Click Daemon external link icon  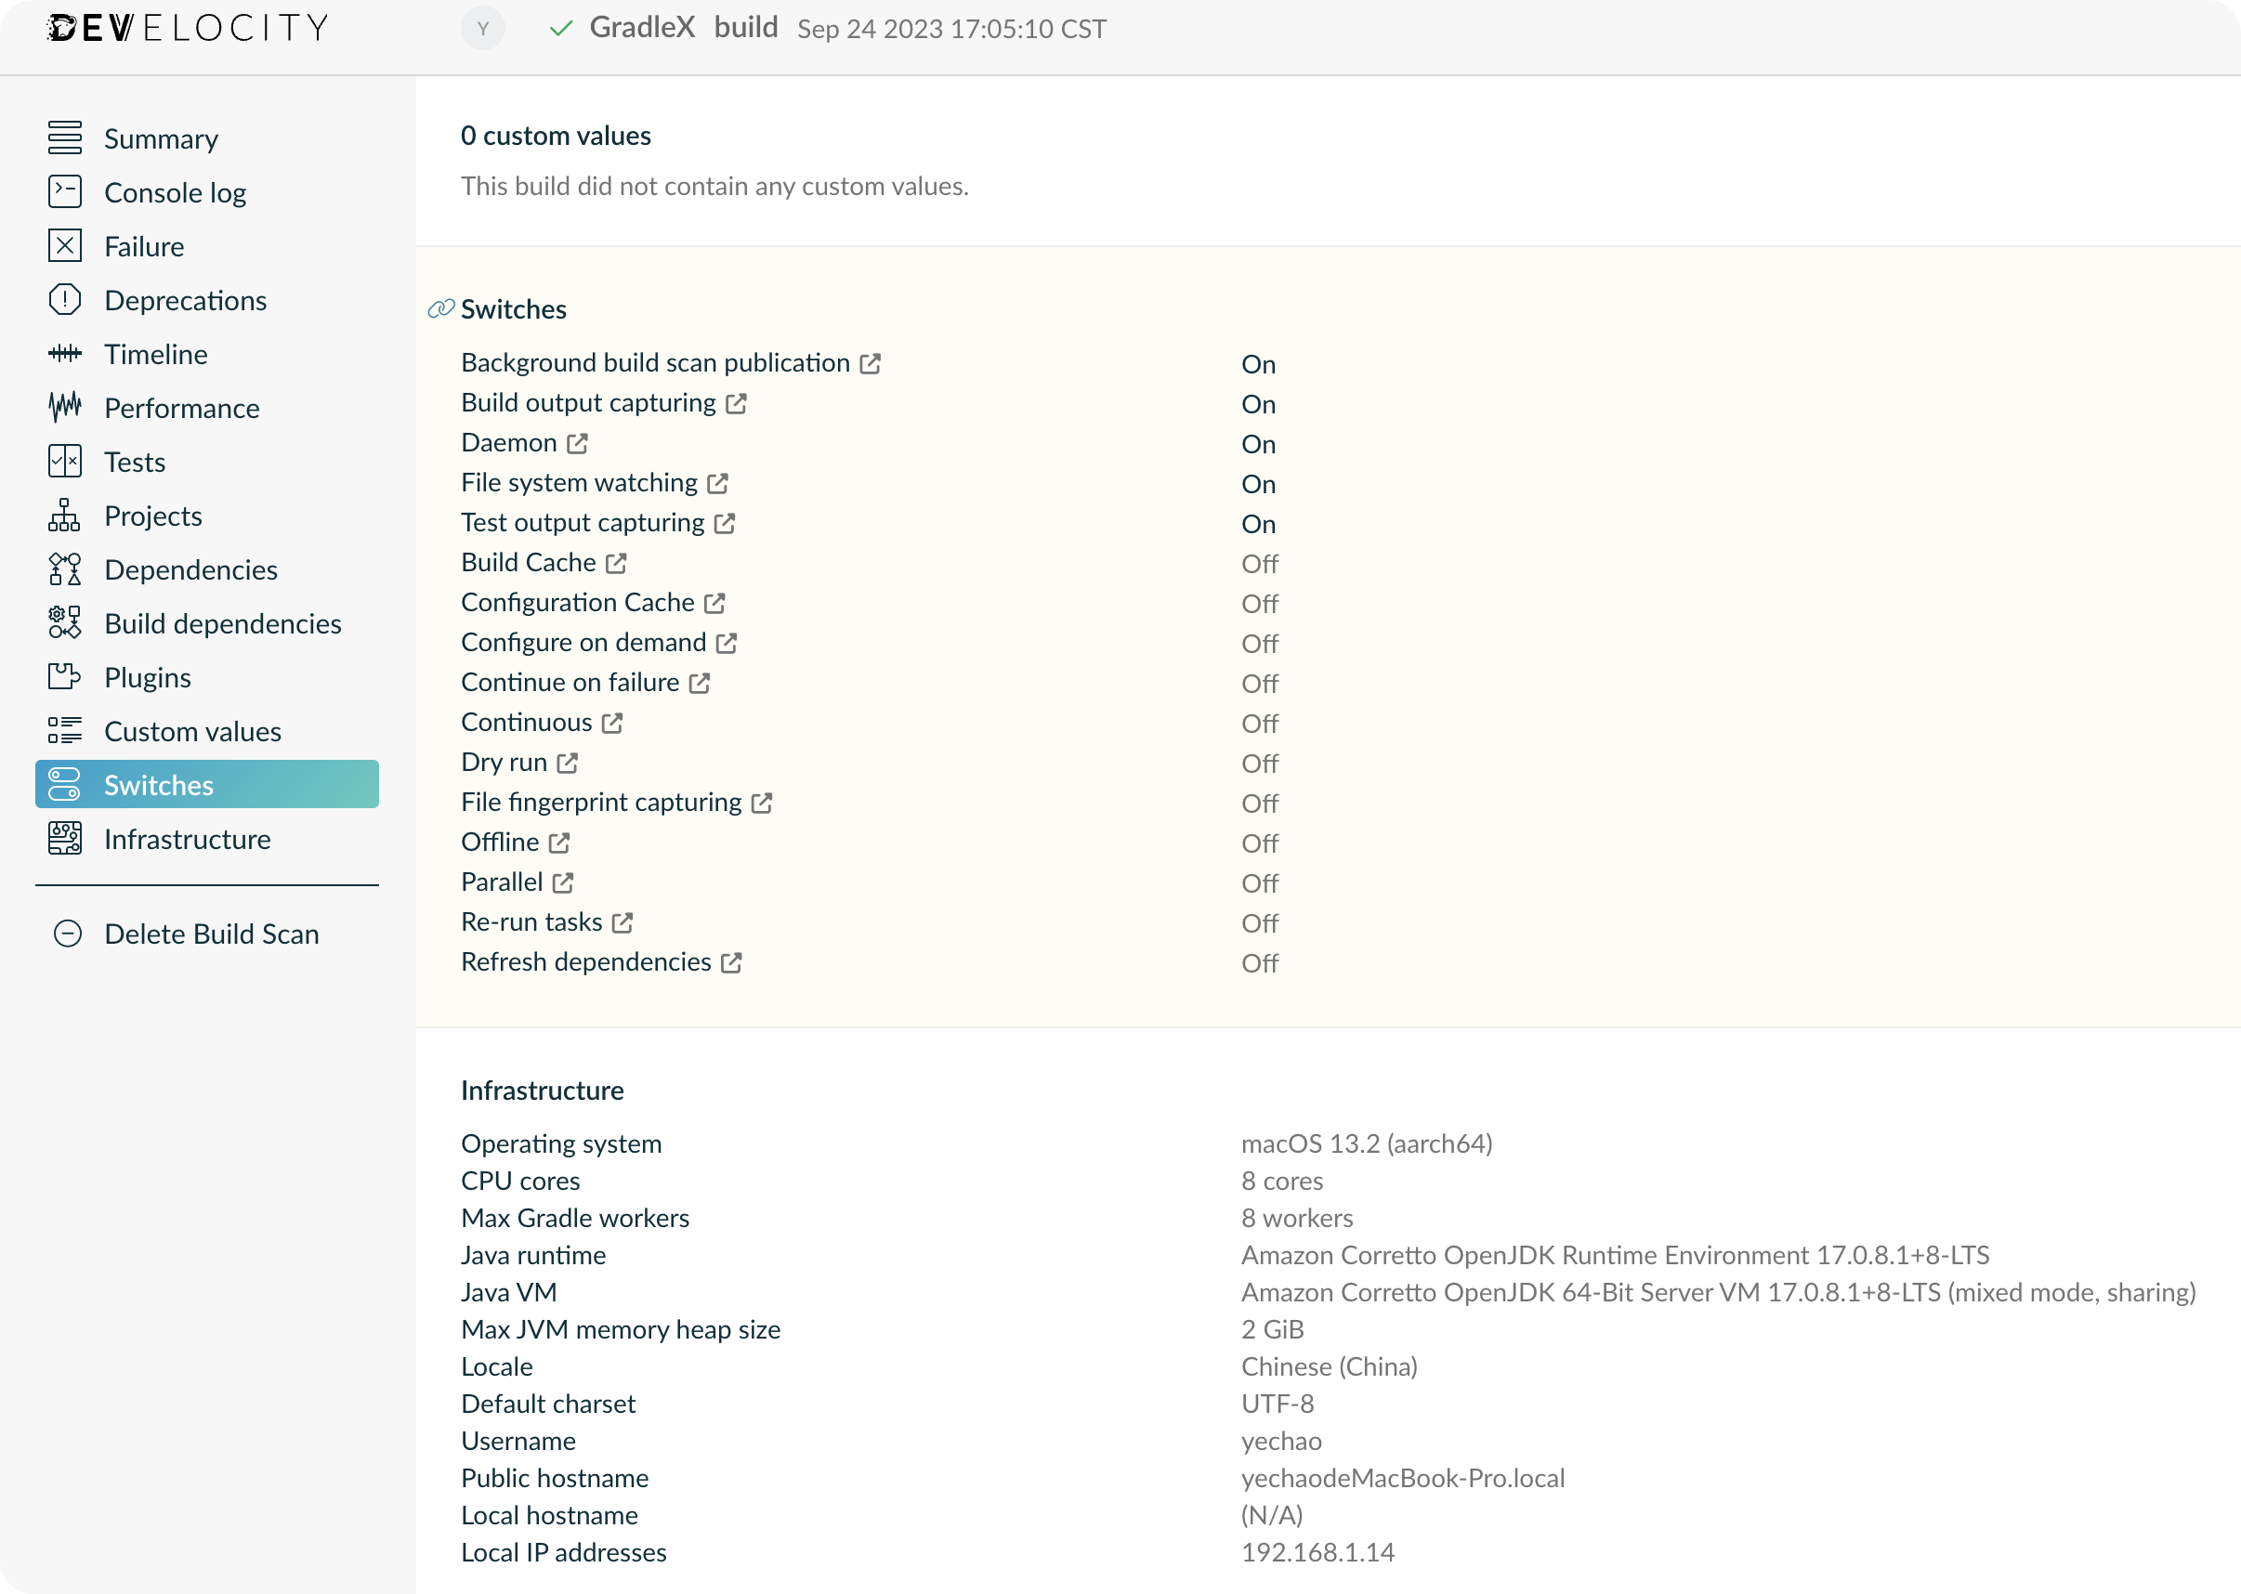(577, 444)
